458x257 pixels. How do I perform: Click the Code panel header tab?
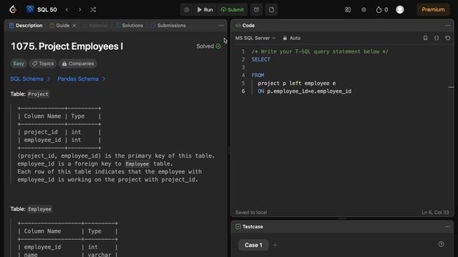click(x=245, y=26)
